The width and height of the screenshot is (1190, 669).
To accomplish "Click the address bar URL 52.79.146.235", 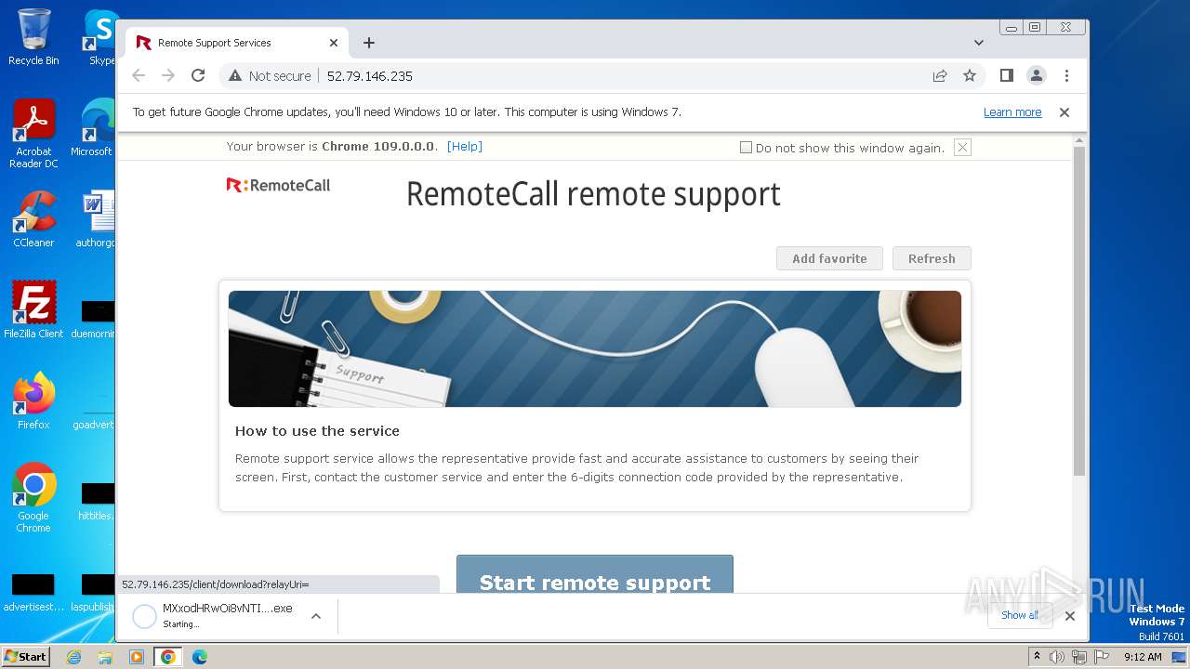I will coord(370,76).
